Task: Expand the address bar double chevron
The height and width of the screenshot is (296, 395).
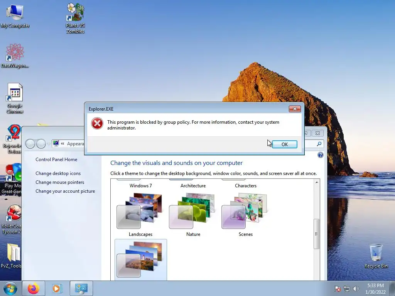Action: tap(62, 144)
